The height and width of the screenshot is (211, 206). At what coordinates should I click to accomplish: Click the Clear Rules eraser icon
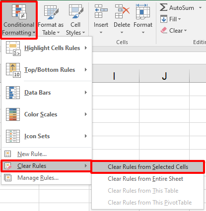point(8,166)
